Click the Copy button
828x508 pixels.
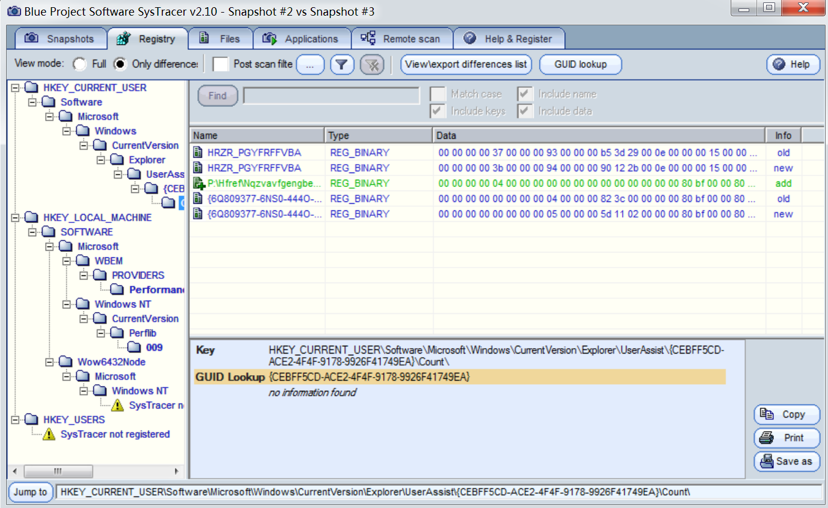pyautogui.click(x=787, y=414)
